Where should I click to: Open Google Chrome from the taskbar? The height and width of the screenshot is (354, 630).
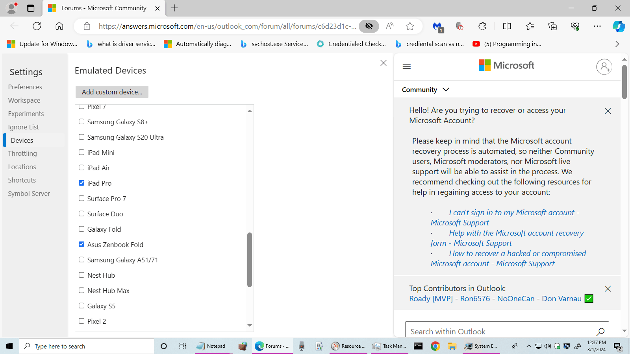pos(435,346)
